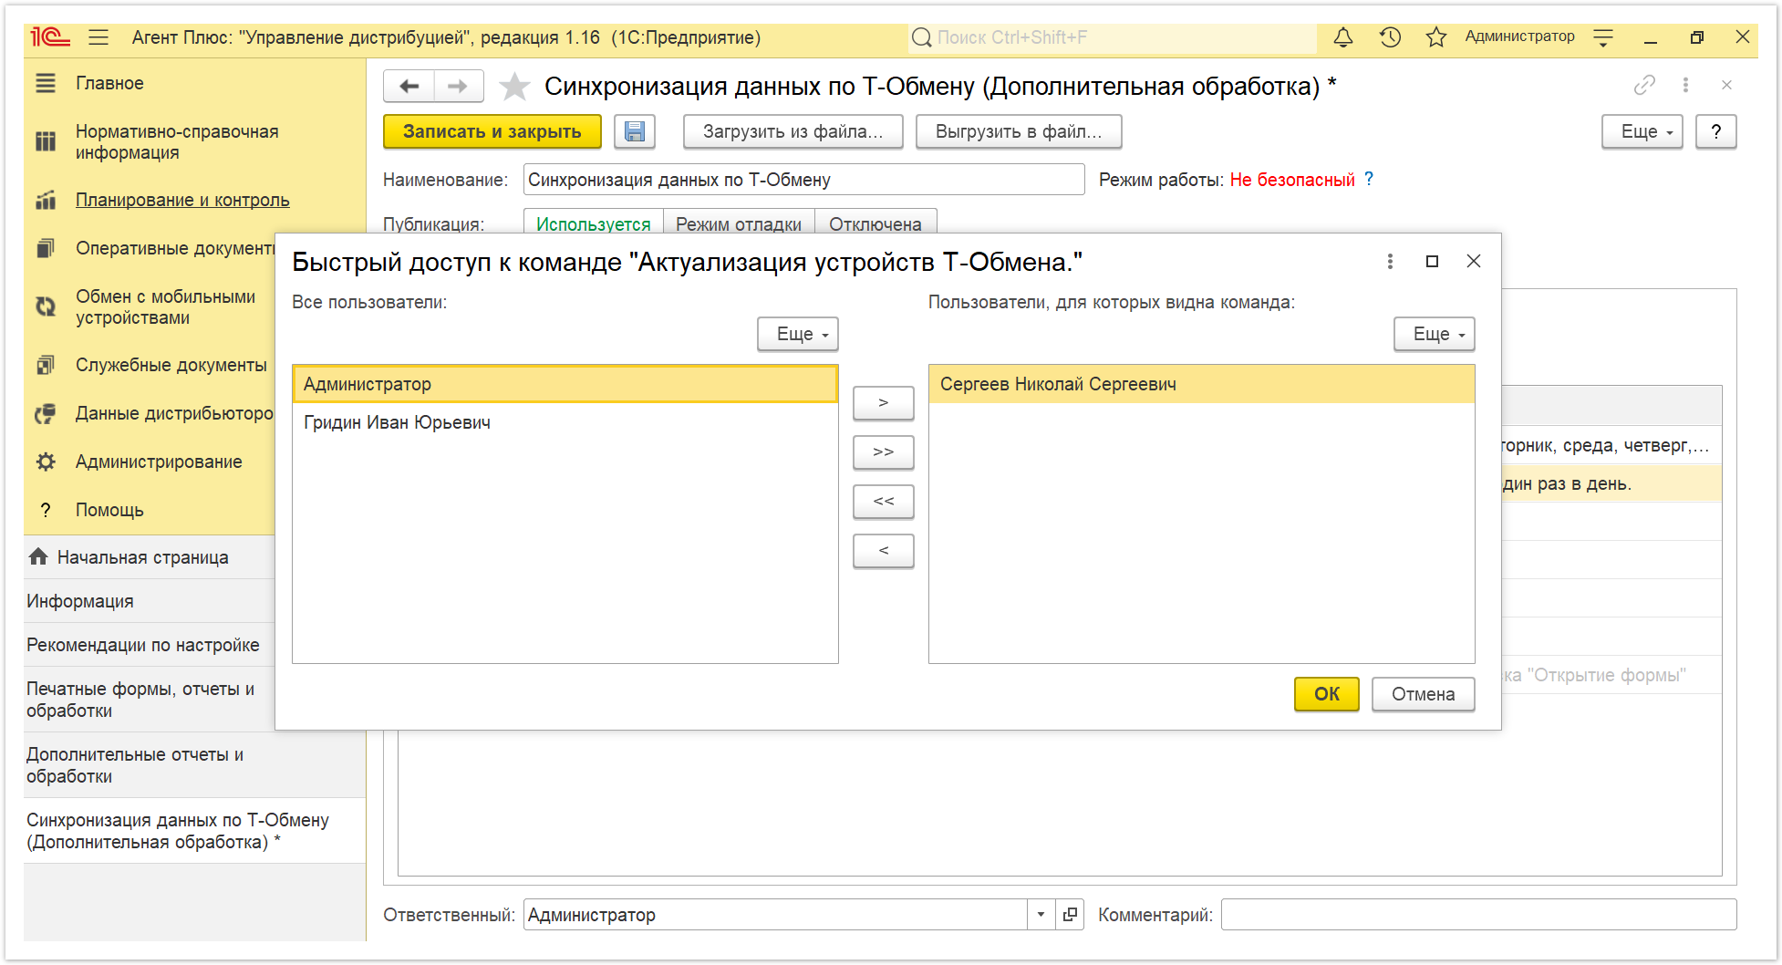Open Еще dropdown in form toolbar
This screenshot has width=1782, height=965.
(x=1642, y=131)
